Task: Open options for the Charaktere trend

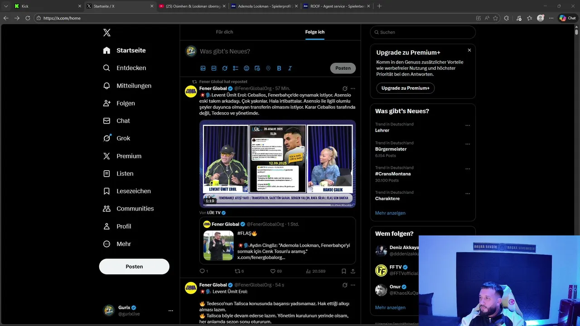Action: click(x=468, y=194)
